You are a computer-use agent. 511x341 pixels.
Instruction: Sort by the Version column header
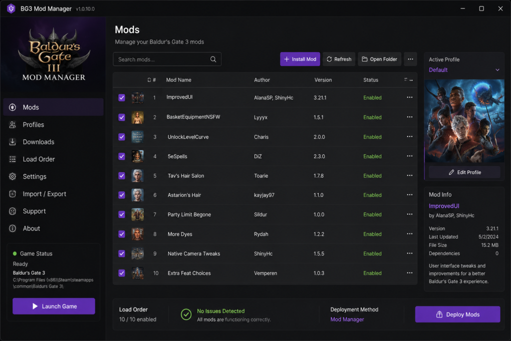click(323, 80)
